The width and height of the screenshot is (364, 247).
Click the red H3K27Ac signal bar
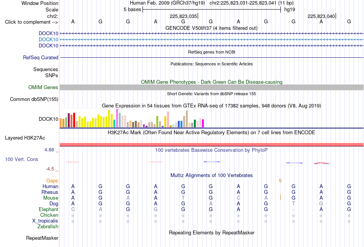[212, 145]
